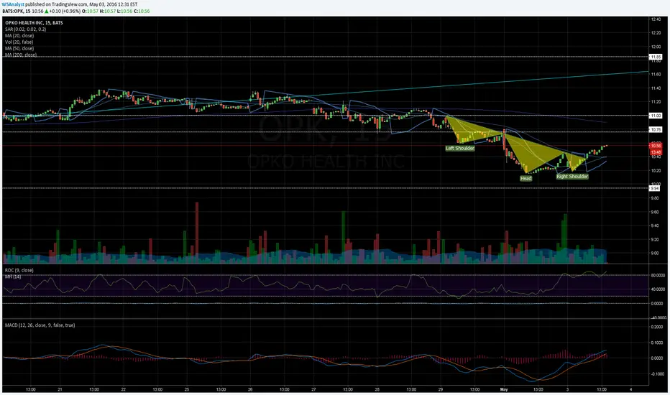
Task: Click the 40.0000 oscillator axis value
Action: coord(658,289)
